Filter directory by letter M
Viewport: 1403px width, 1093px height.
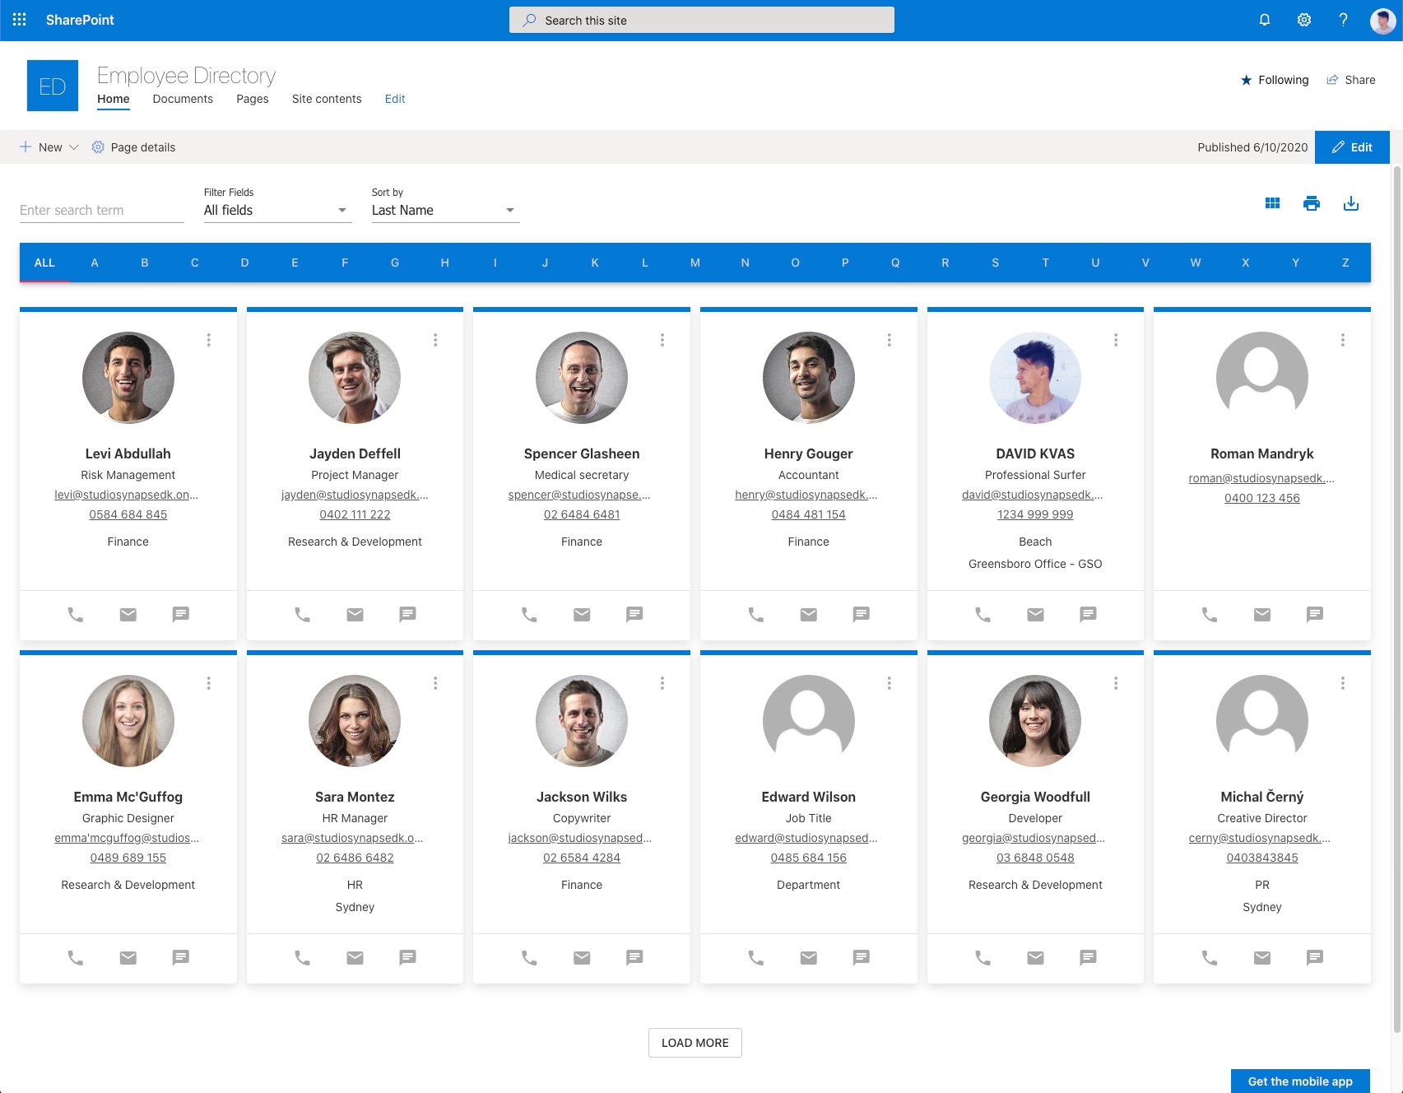[x=695, y=263]
